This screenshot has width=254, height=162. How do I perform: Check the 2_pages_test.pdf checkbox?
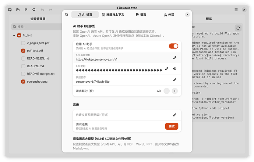pyautogui.click(x=23, y=43)
